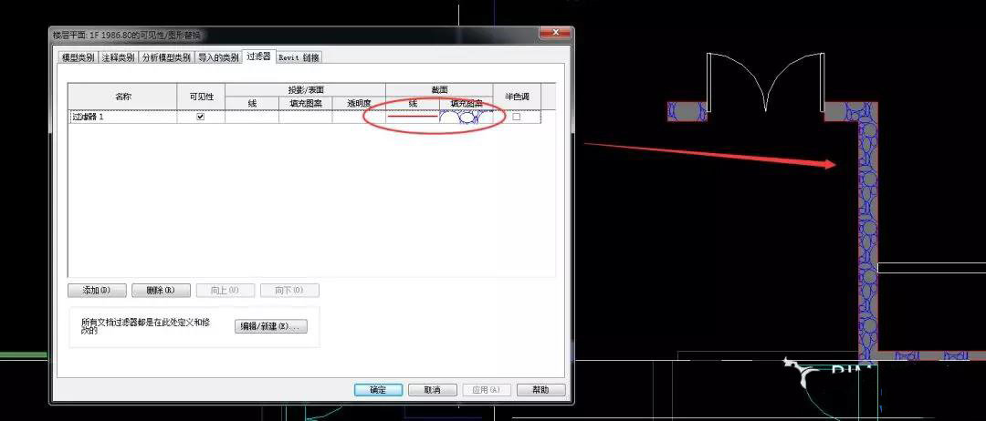986x421 pixels.
Task: Open the red cut line override for 过滤器 1
Action: coord(413,117)
